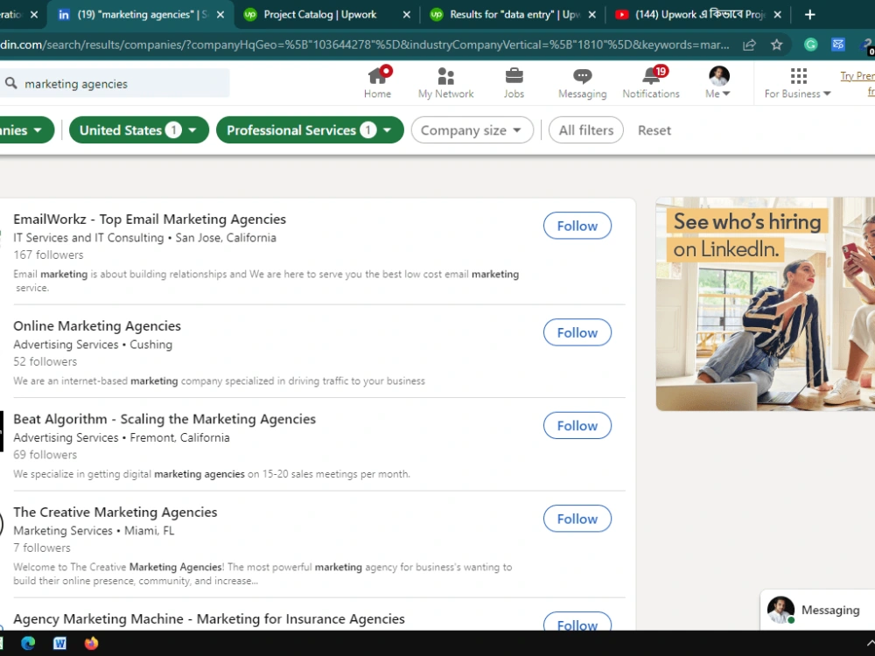This screenshot has height=656, width=875.
Task: Open For Business grid menu
Action: pos(798,82)
